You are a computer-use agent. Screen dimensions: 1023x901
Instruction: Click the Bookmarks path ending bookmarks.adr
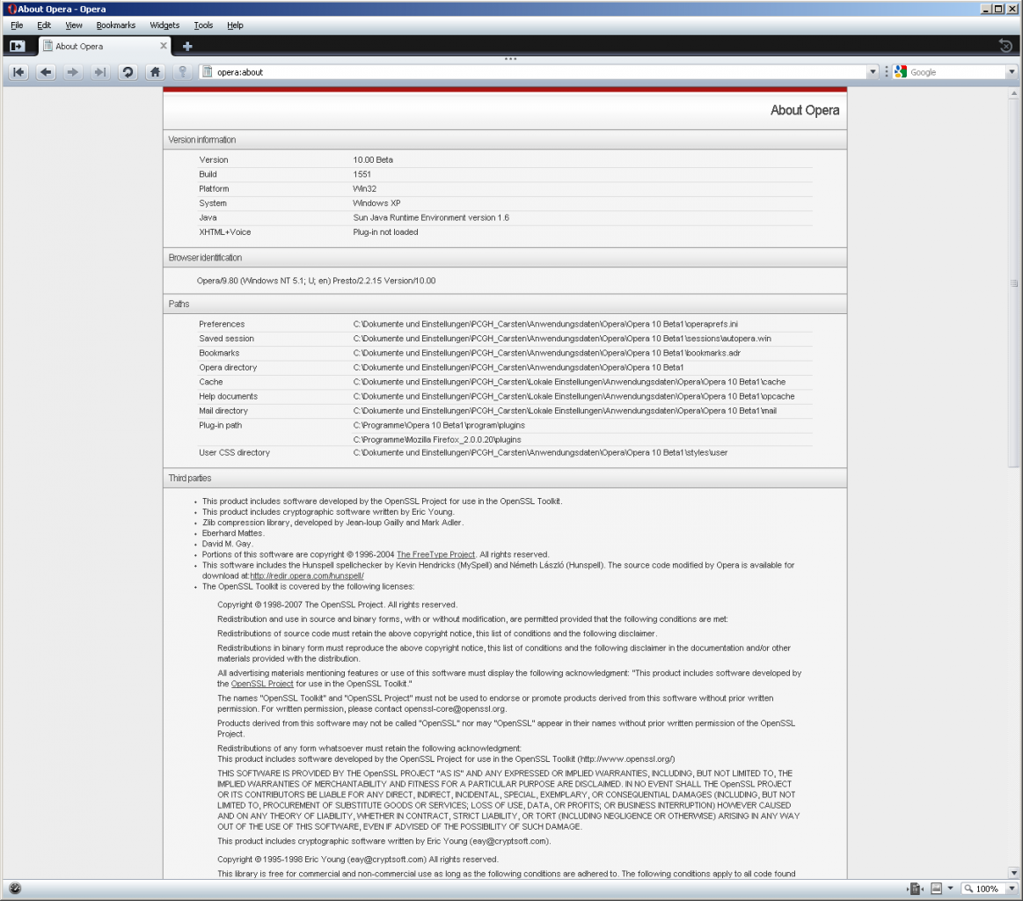point(547,353)
